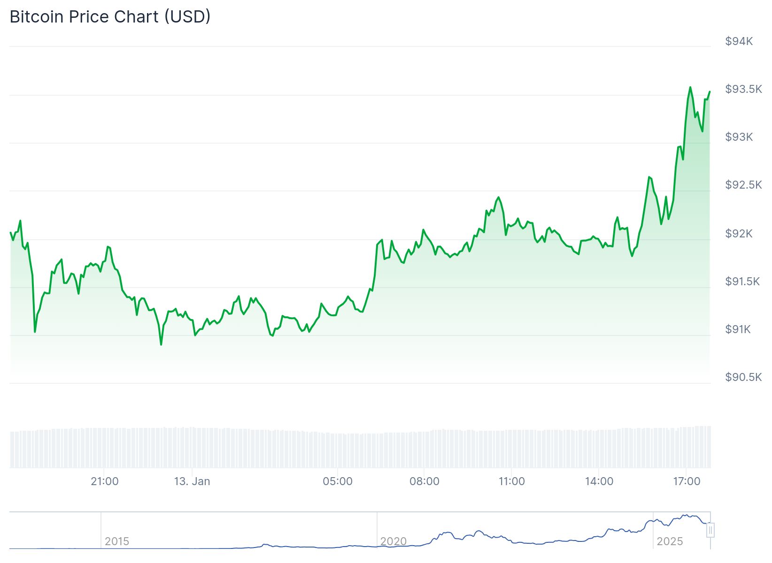Screen dimensions: 772x563
Task: Click the 2015 marker in navigator
Action: [x=116, y=541]
